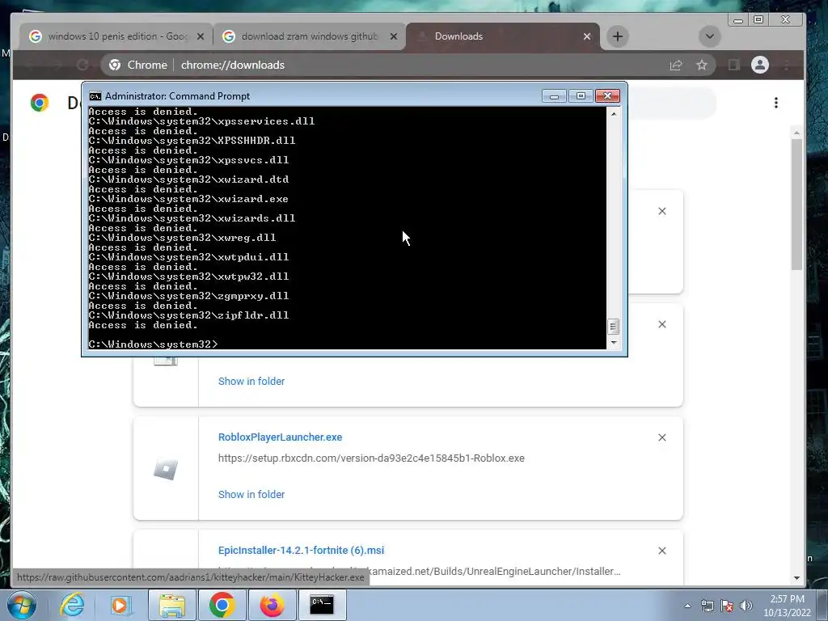Image resolution: width=828 pixels, height=621 pixels.
Task: Open Windows Explorer folder on taskbar
Action: coord(172,605)
